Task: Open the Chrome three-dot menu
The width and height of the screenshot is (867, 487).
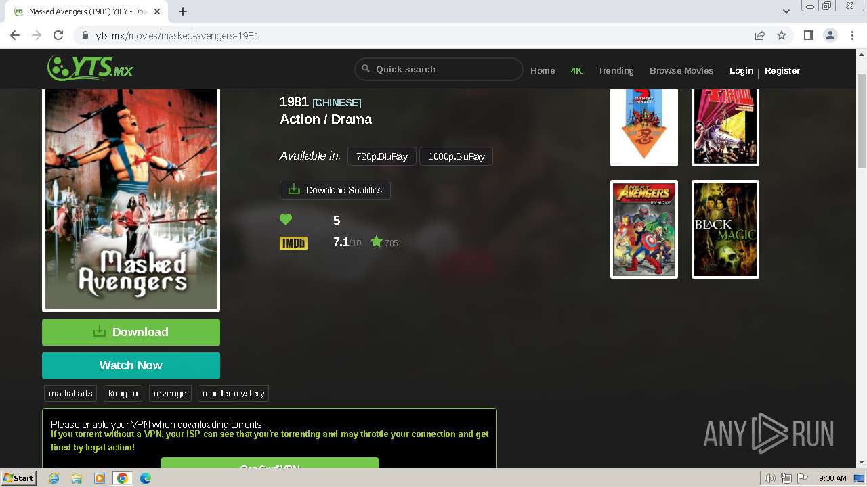Action: click(x=851, y=35)
